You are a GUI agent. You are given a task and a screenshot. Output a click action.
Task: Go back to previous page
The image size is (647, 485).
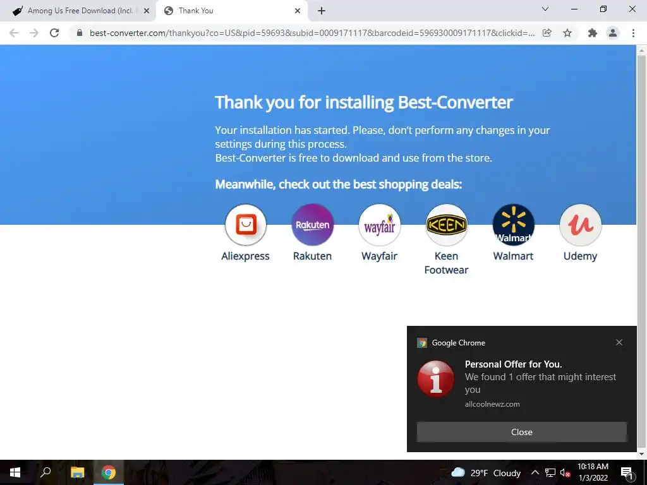(14, 33)
